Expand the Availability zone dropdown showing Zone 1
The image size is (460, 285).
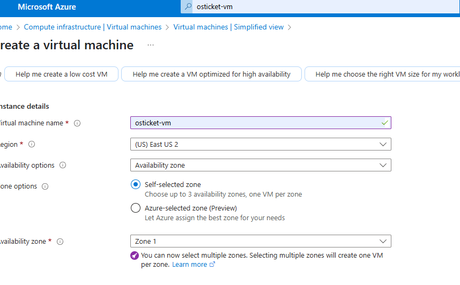pyautogui.click(x=261, y=241)
